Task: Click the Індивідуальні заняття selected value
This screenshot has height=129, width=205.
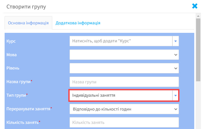Action: 94,95
